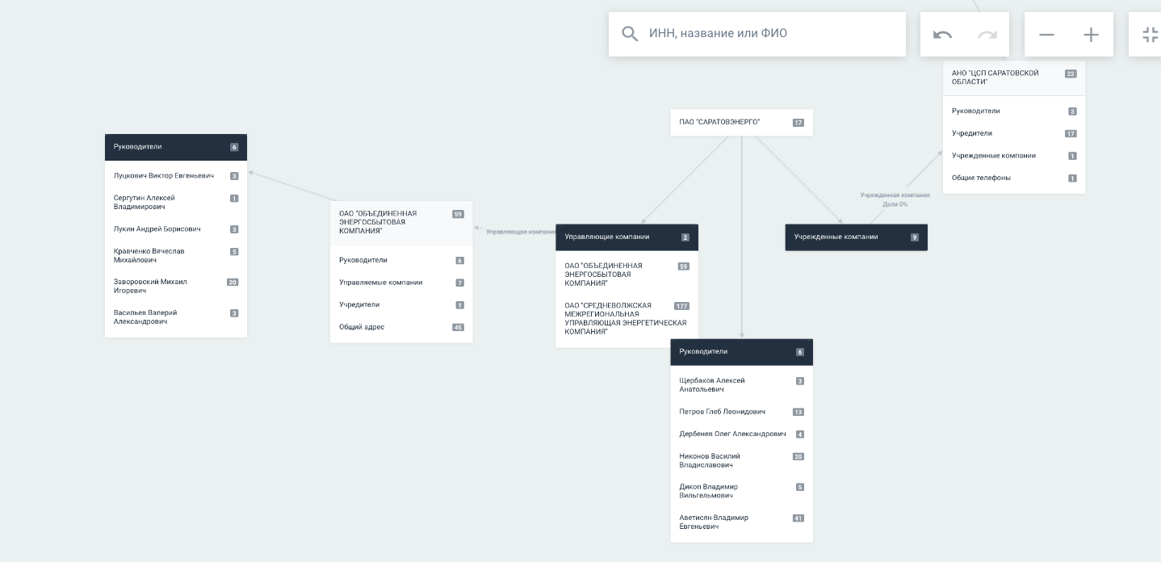1161x562 pixels.
Task: Collapse the Управляющие компании header
Action: tap(627, 237)
